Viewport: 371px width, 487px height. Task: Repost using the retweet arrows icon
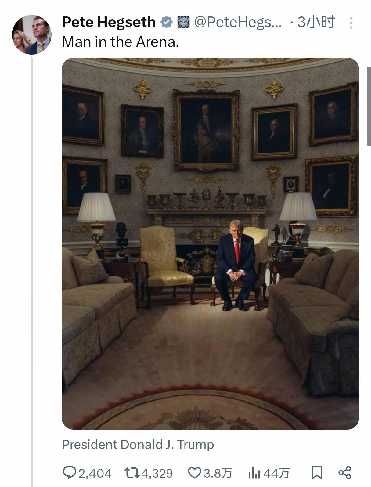pyautogui.click(x=132, y=473)
